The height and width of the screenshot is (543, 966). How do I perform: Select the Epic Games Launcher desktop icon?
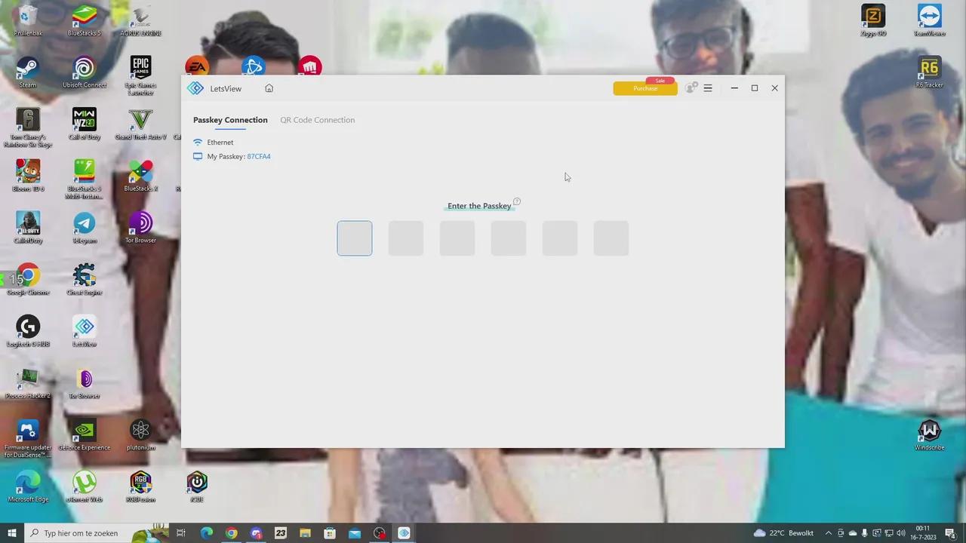140,75
